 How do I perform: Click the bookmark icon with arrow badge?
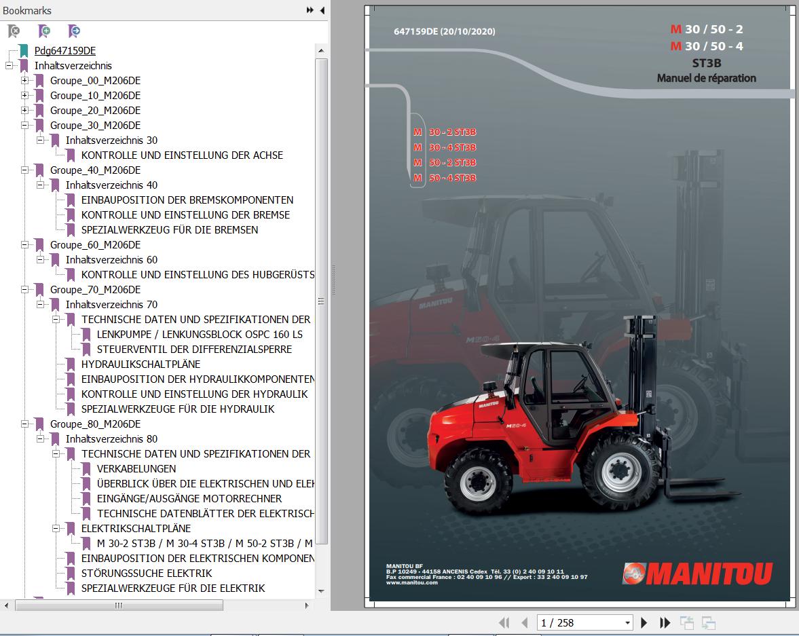point(74,31)
